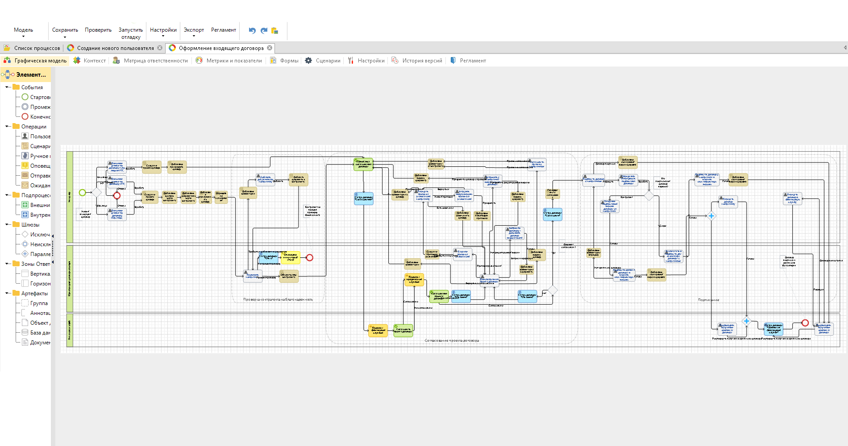Open the Регламент view tab
Image resolution: width=848 pixels, height=446 pixels.
468,60
